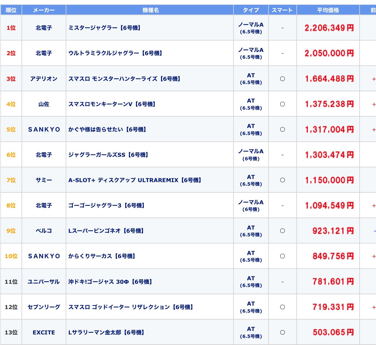This screenshot has width=376, height=345.
Task: Click rank 4位 cell
Action: tap(11, 104)
